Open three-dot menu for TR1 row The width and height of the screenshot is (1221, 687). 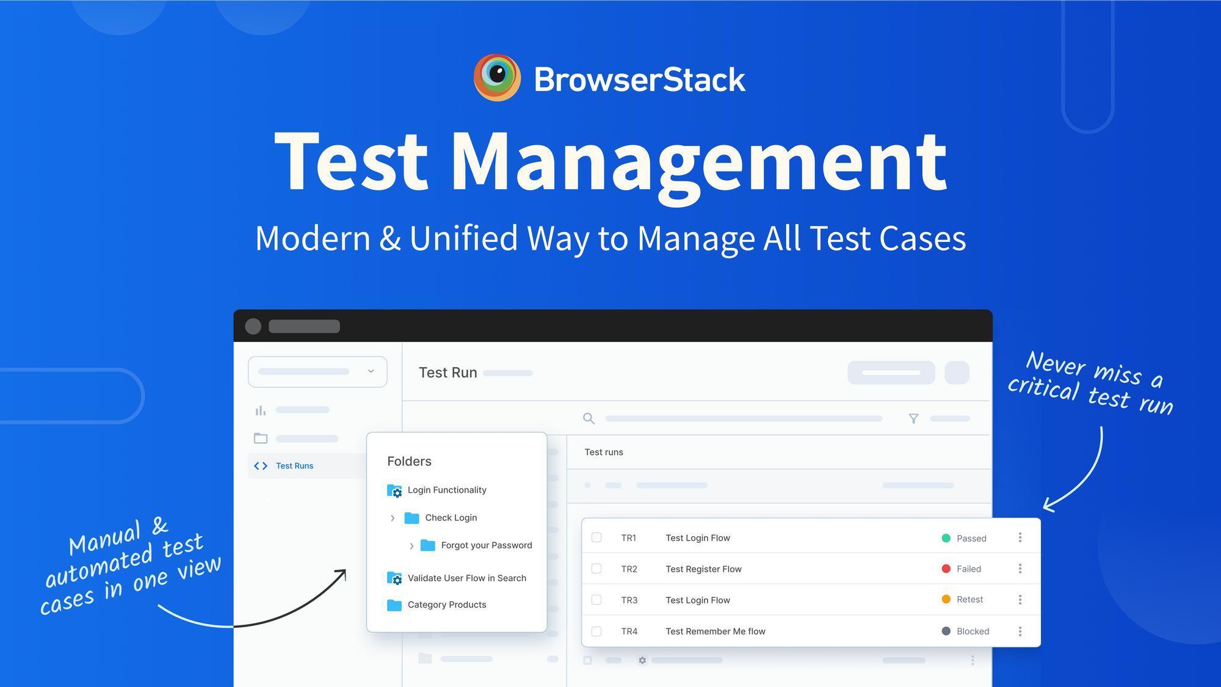click(x=1020, y=537)
